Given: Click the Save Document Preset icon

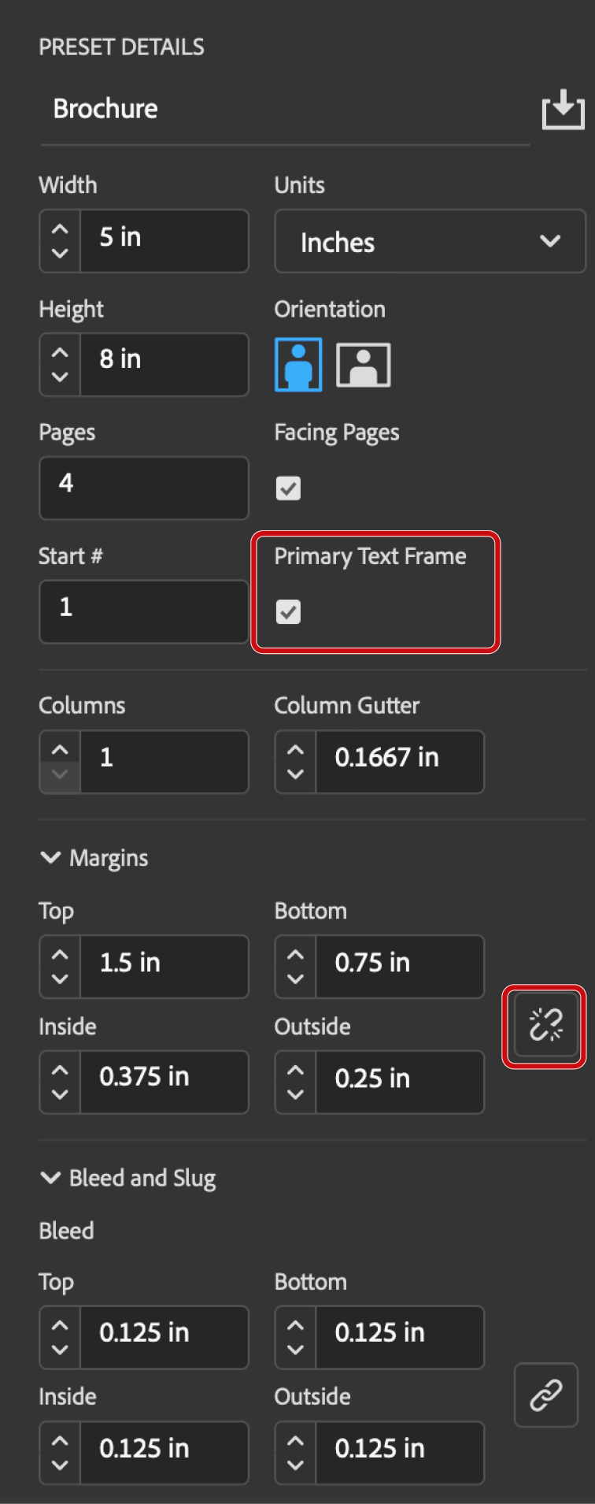Looking at the screenshot, I should click(563, 110).
